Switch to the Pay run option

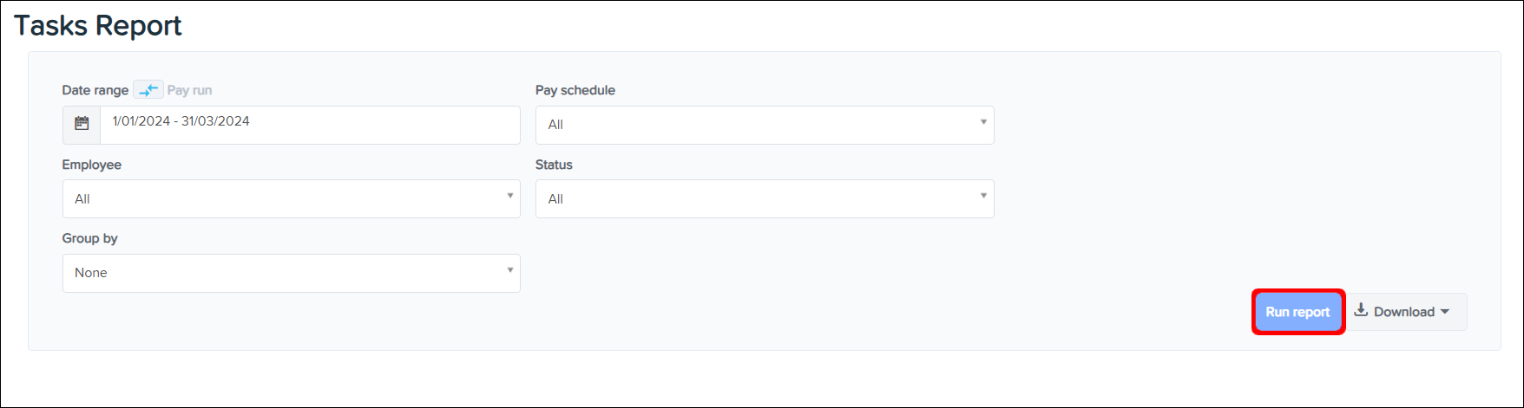(x=189, y=90)
